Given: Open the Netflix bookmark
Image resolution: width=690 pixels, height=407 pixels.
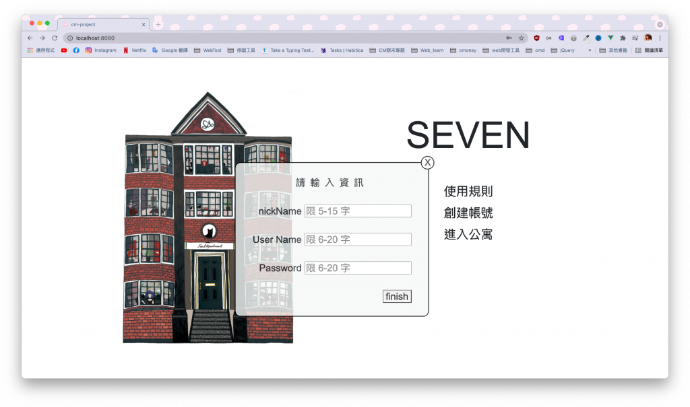Looking at the screenshot, I should click(135, 50).
